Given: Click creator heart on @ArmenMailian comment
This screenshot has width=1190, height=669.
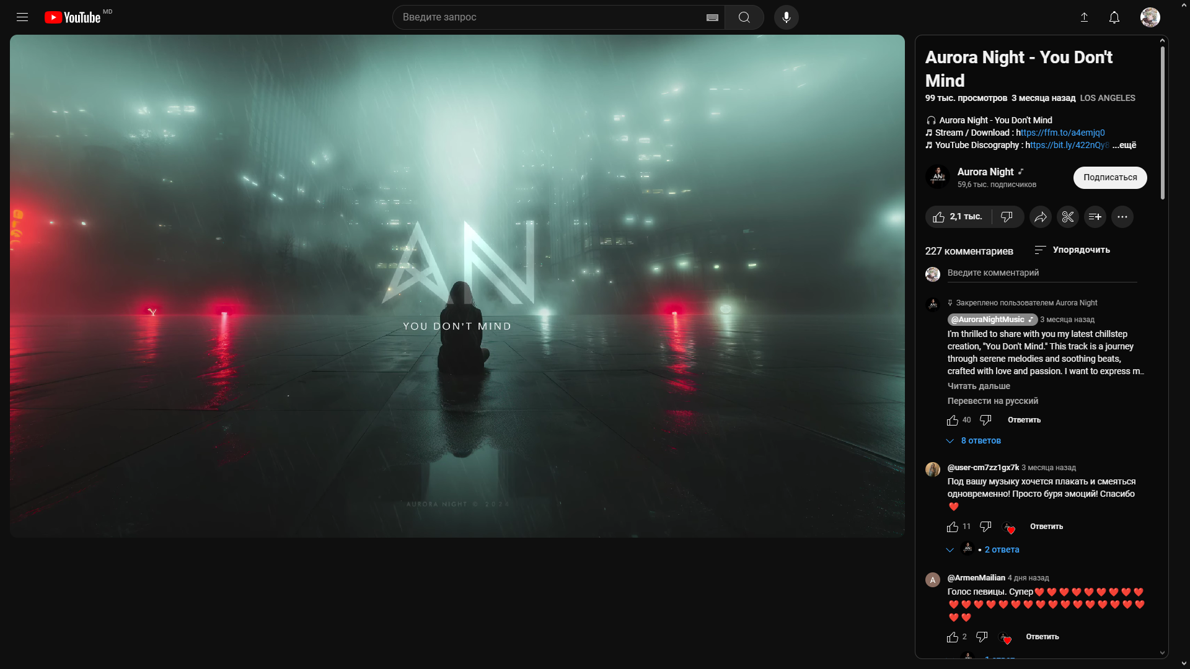Looking at the screenshot, I should (1005, 637).
